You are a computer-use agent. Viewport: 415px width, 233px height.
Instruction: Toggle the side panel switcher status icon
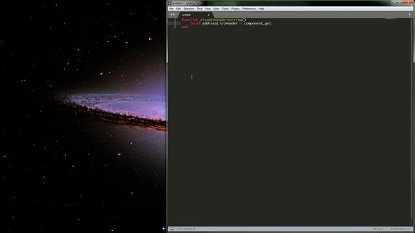pyautogui.click(x=172, y=229)
